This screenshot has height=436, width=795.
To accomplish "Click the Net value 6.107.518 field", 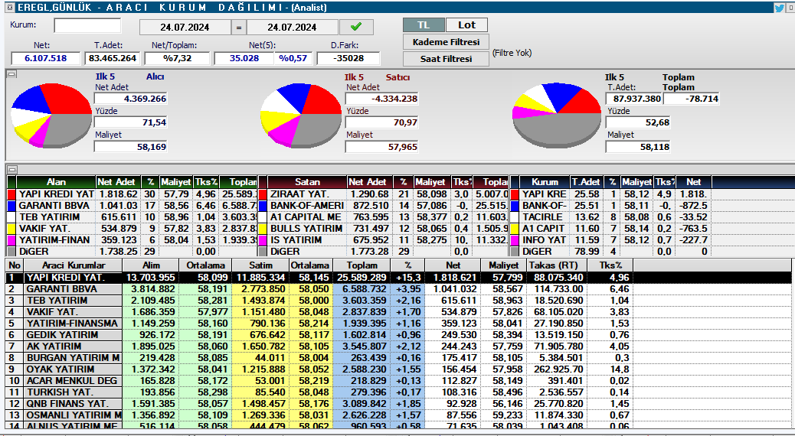I will (46, 58).
